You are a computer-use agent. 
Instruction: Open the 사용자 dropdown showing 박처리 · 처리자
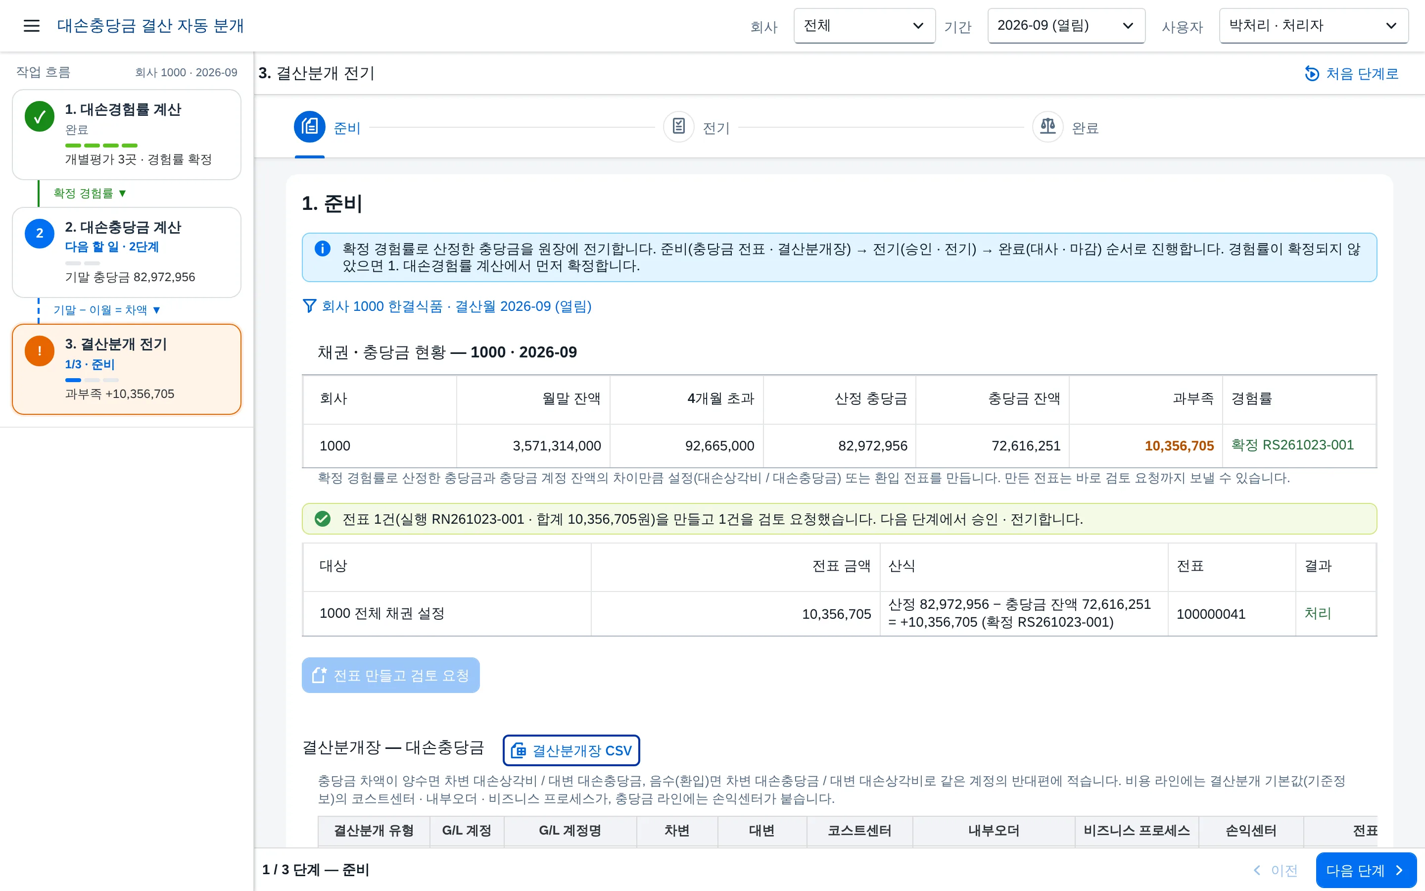tap(1313, 25)
